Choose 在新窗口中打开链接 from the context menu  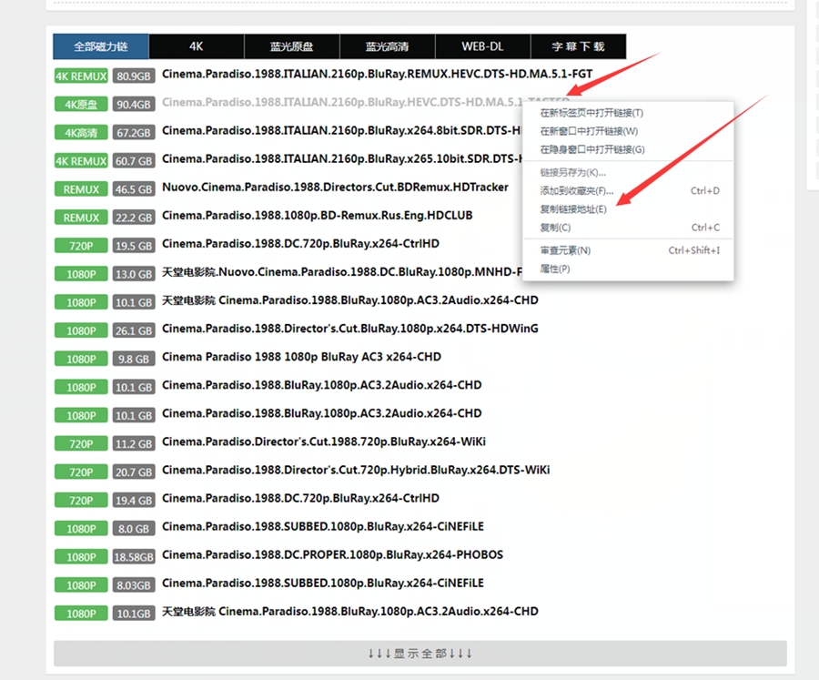click(591, 131)
